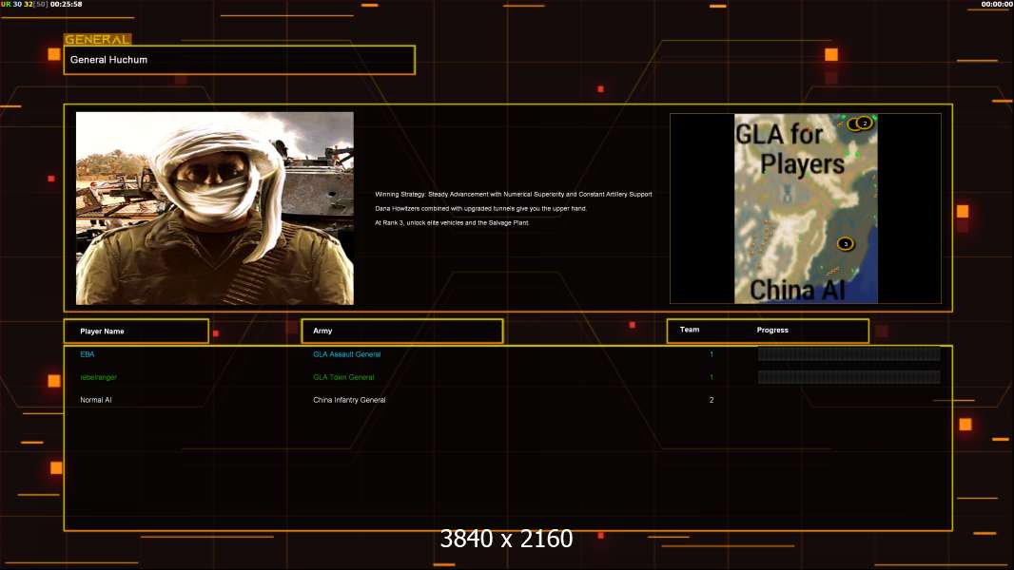
Task: Click EBA's loading progress bar
Action: point(848,353)
